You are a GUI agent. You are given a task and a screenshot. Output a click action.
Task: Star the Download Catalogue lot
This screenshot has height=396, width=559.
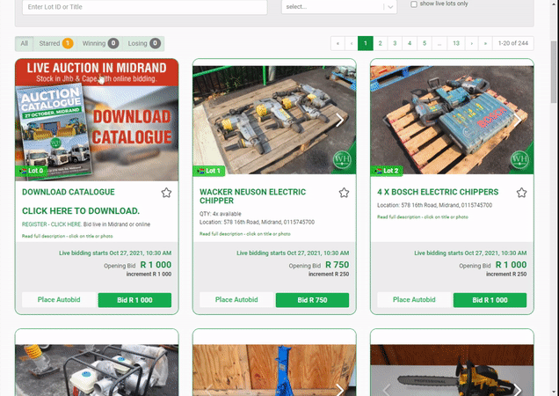coord(166,193)
